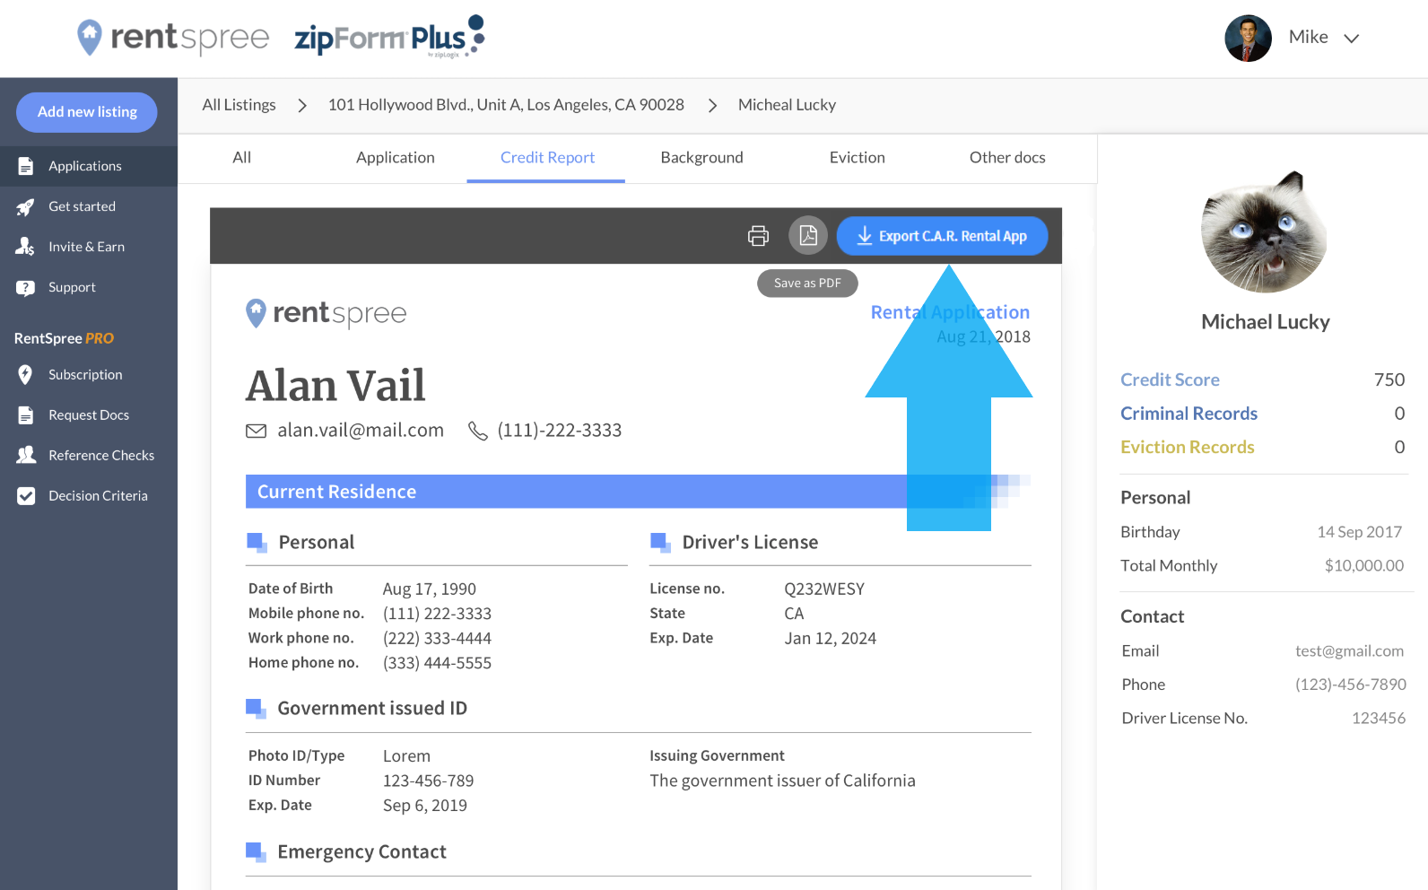The width and height of the screenshot is (1428, 890).
Task: Open the Criminal Records link
Action: pos(1189,414)
